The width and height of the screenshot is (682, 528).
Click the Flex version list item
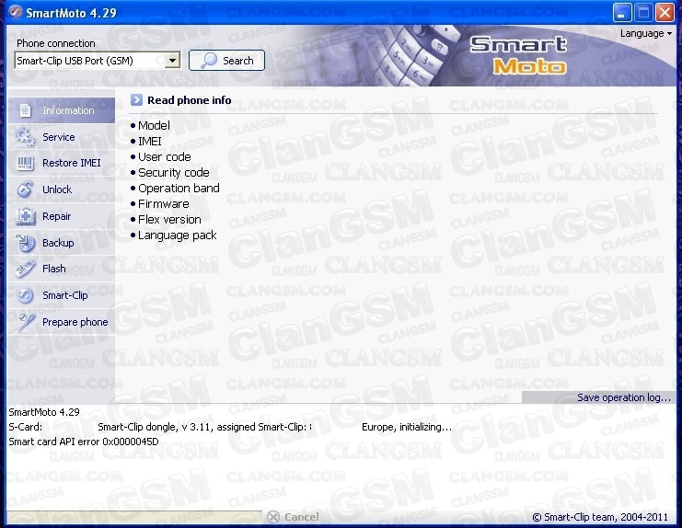(x=169, y=220)
